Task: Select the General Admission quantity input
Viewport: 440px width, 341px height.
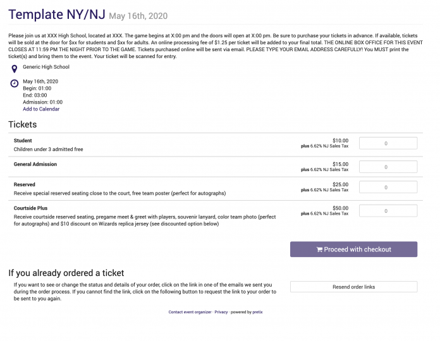Action: (388, 167)
